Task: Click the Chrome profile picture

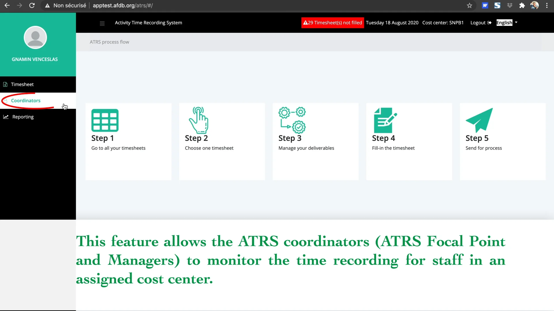Action: tap(534, 5)
